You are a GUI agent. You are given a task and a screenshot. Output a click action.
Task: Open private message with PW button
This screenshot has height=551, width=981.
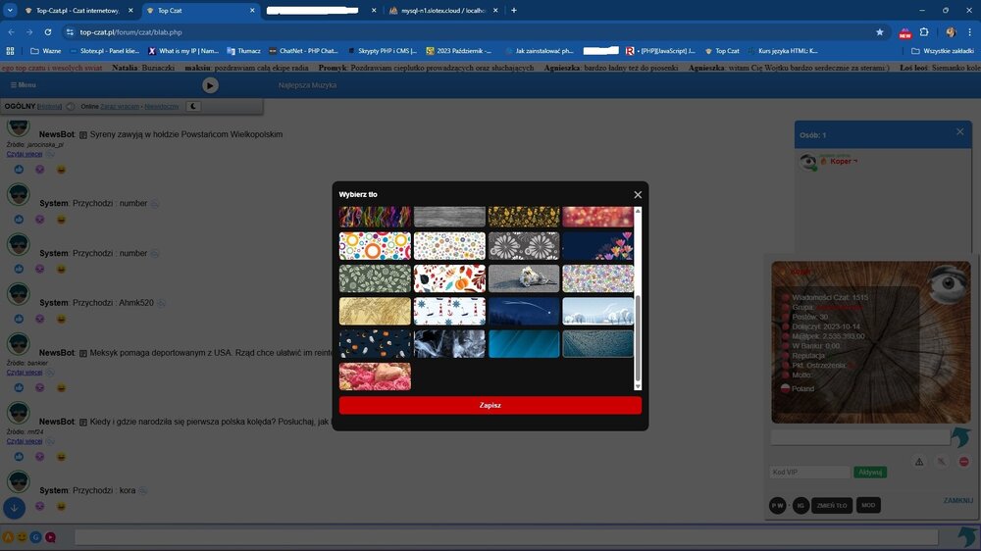tap(778, 505)
